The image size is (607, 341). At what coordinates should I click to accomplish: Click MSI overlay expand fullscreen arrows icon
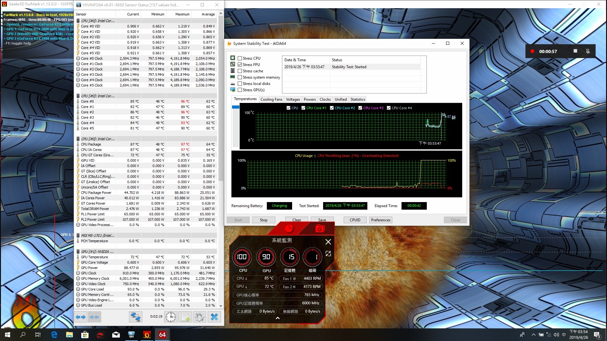pos(328,254)
